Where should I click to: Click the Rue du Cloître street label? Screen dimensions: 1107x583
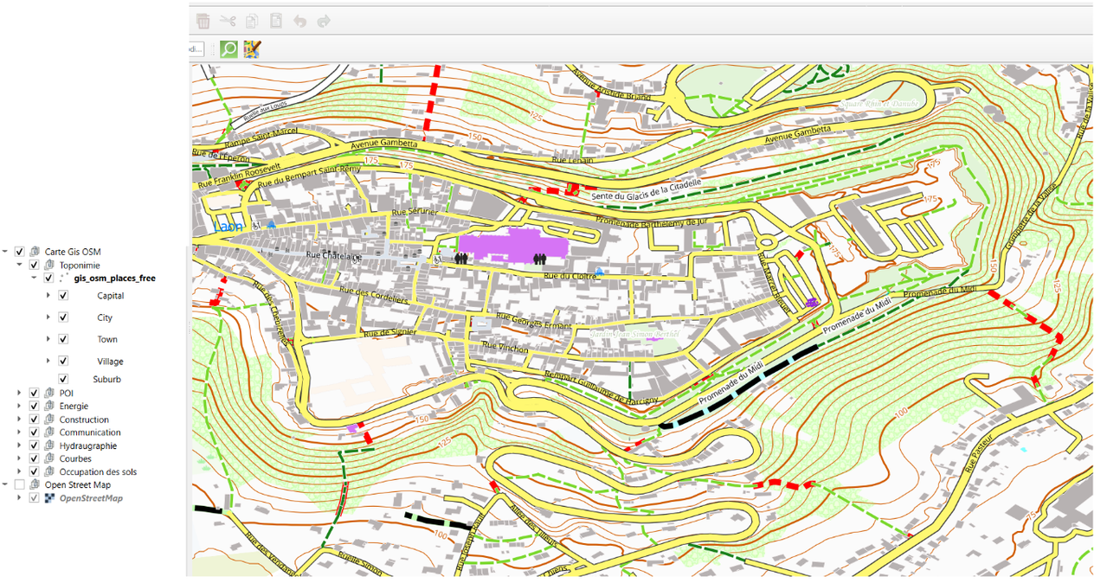coord(569,276)
